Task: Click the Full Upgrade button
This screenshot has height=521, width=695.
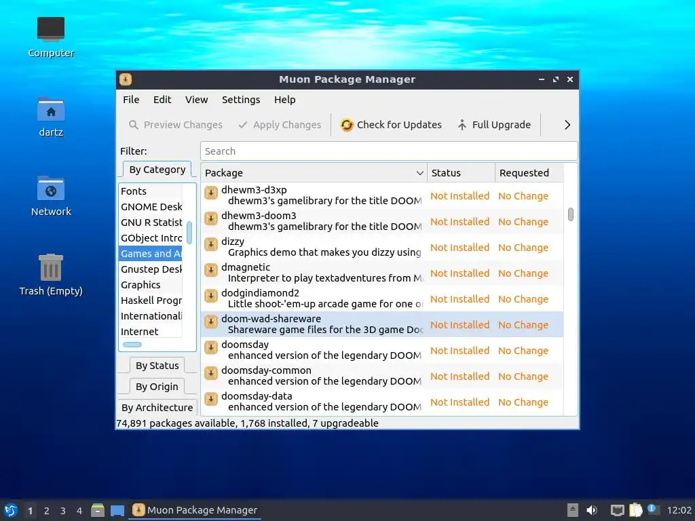Action: [x=494, y=125]
